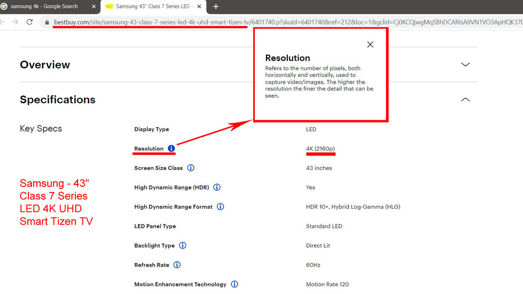523x294 pixels.
Task: Click the 43 inches value
Action: (319, 168)
